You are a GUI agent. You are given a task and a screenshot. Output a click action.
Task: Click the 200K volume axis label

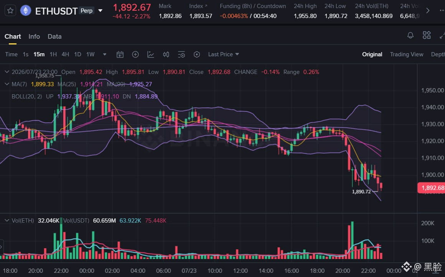pos(428,223)
